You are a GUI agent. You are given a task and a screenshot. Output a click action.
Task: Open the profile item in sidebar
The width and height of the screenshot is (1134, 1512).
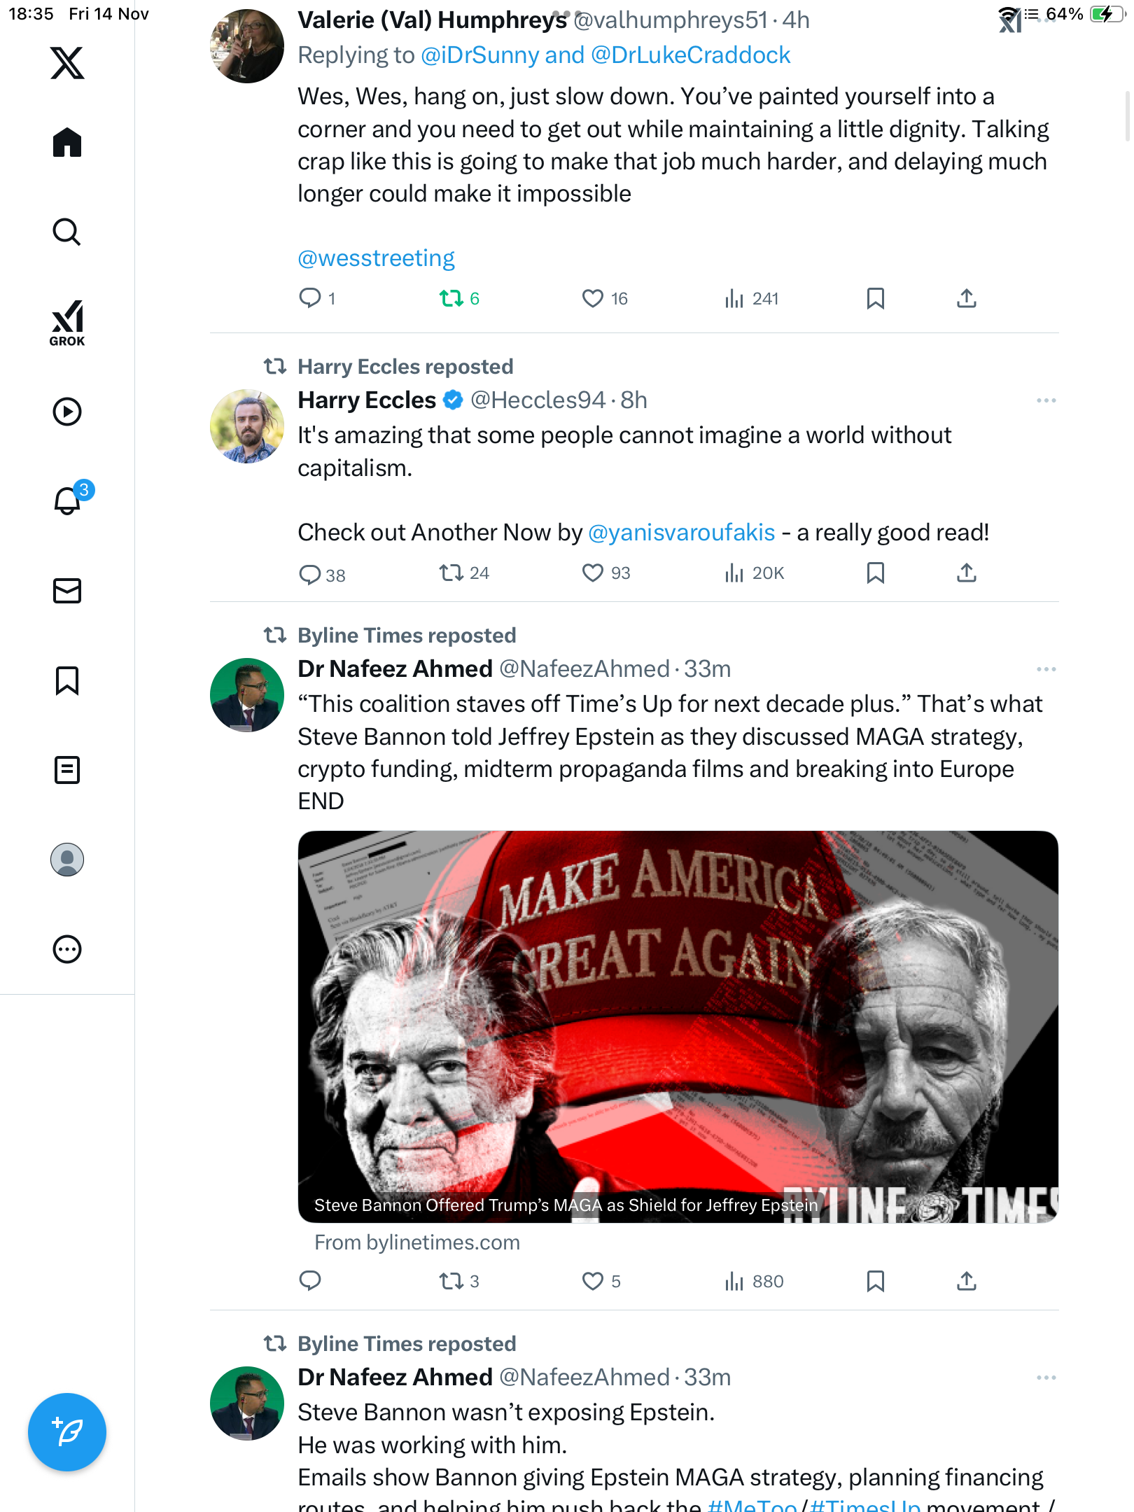pos(67,860)
